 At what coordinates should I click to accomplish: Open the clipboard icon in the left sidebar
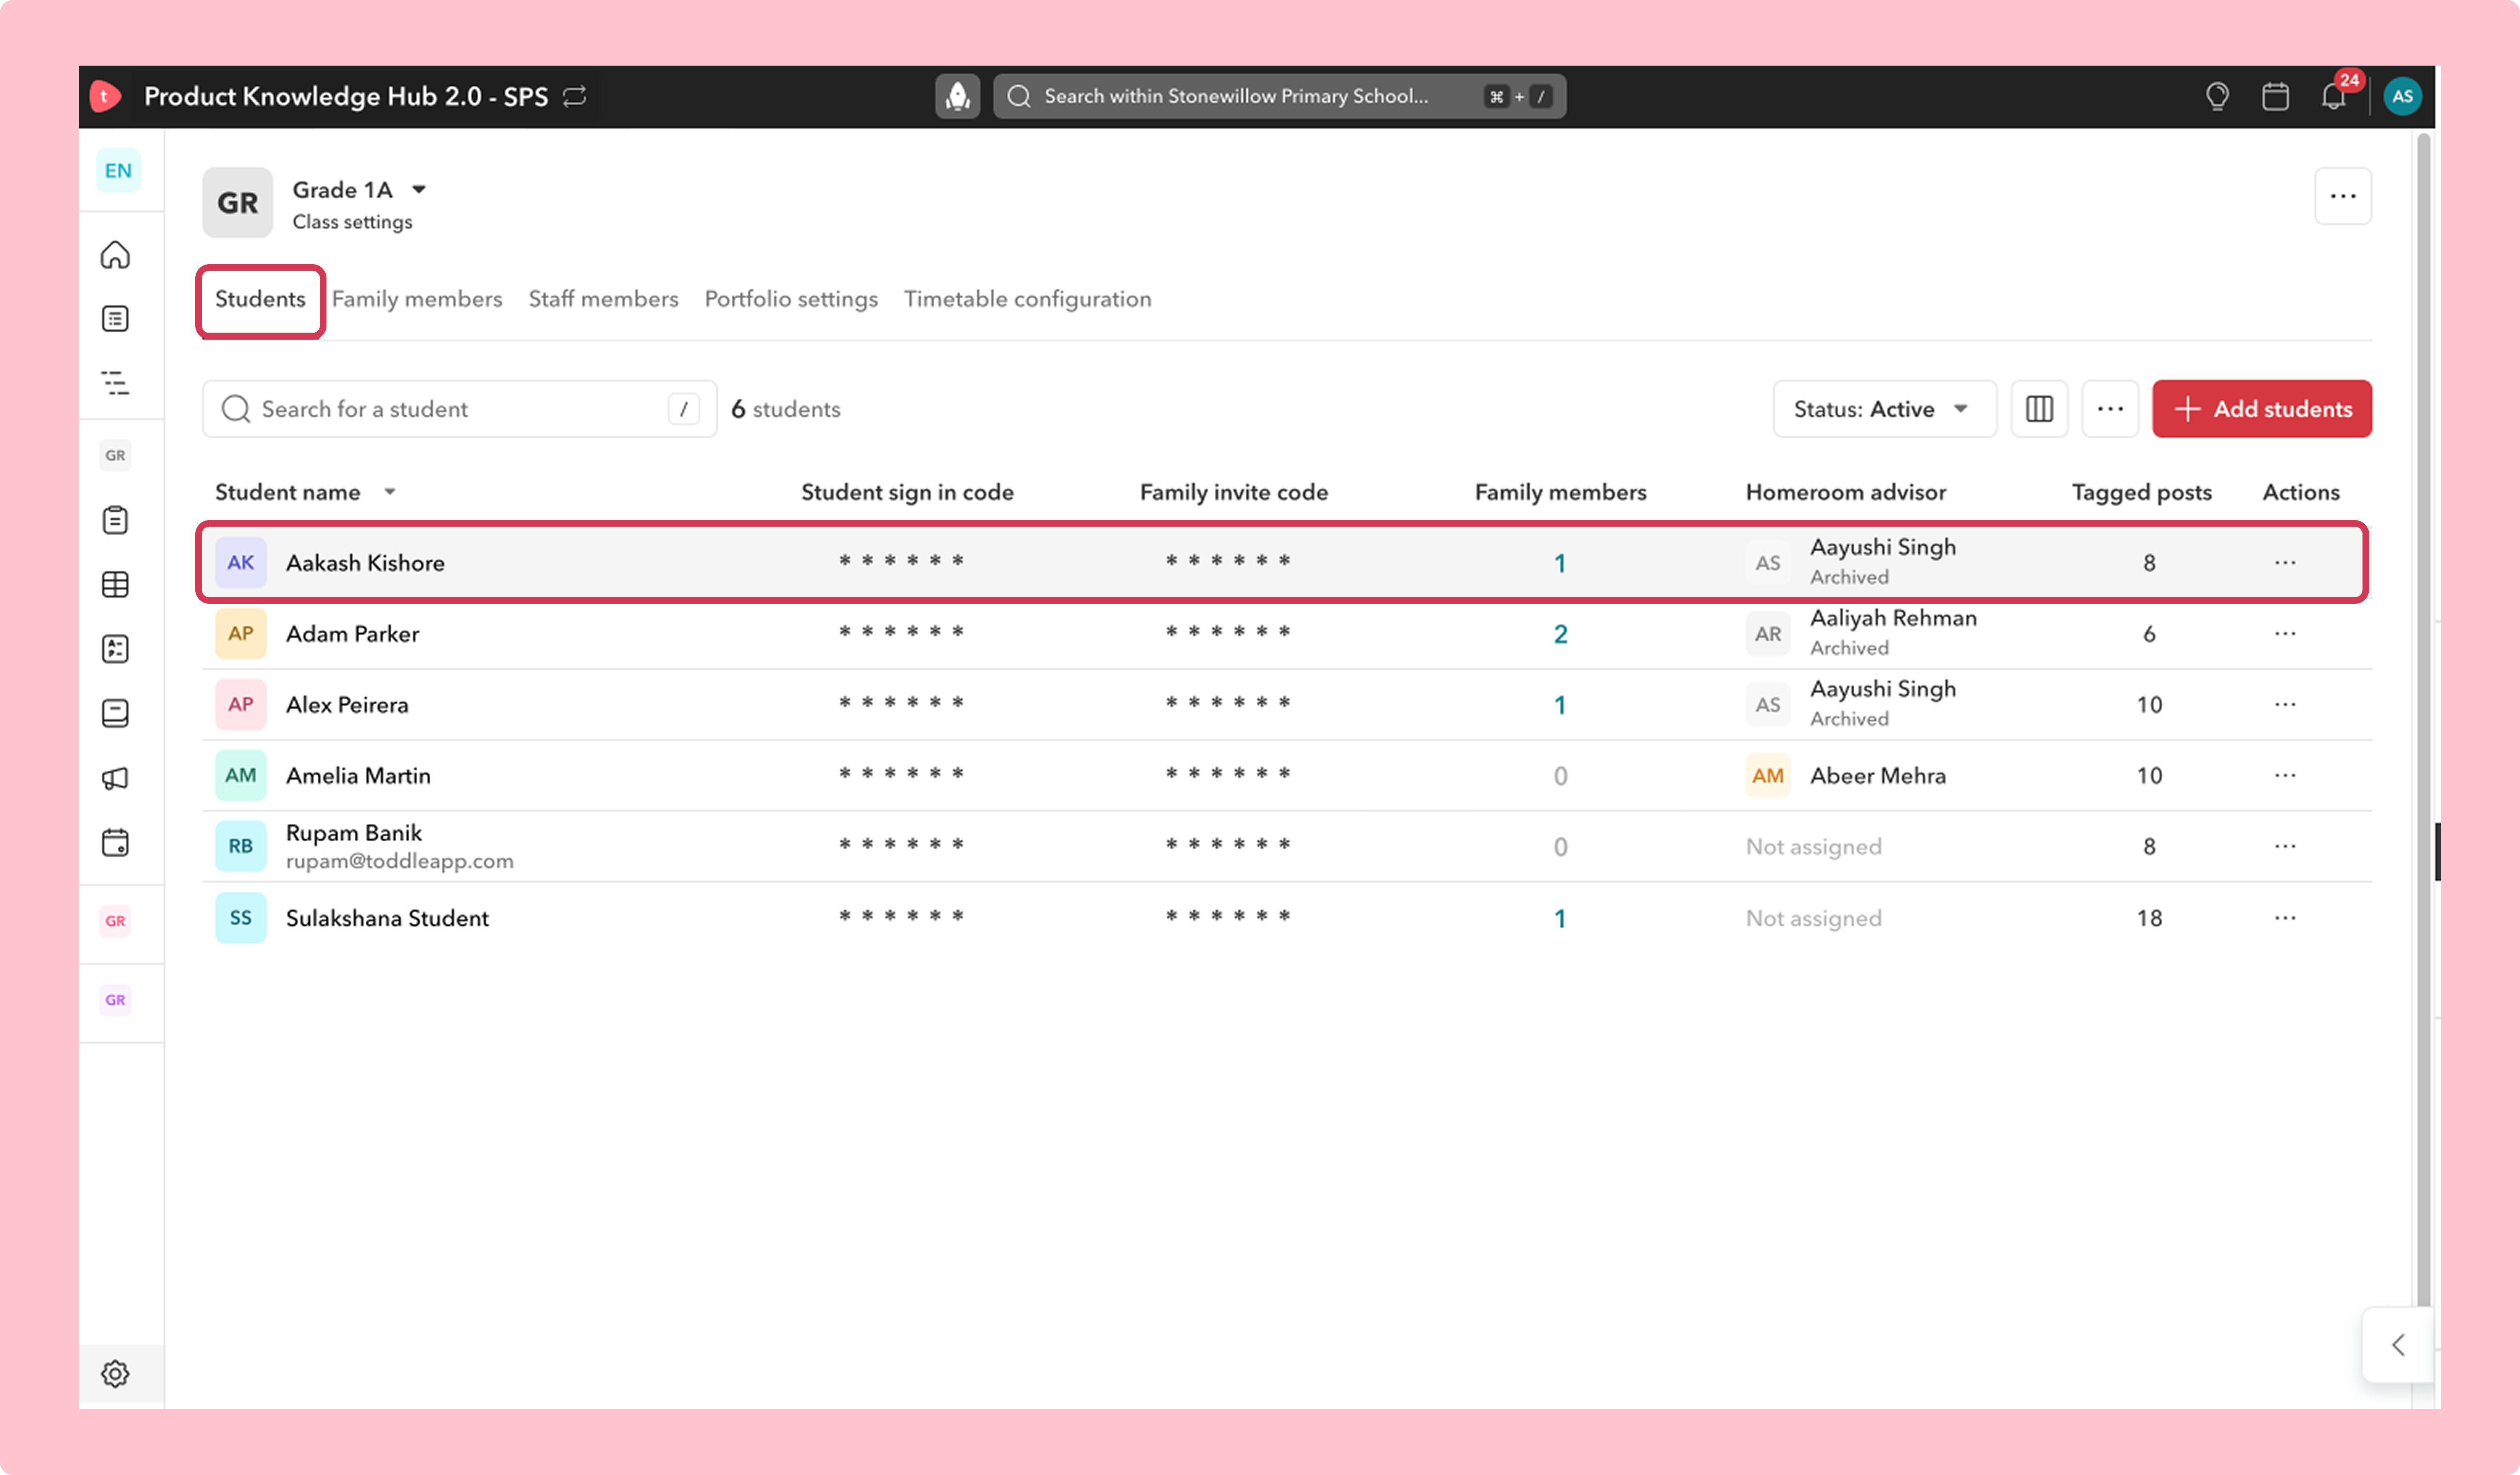tap(115, 520)
